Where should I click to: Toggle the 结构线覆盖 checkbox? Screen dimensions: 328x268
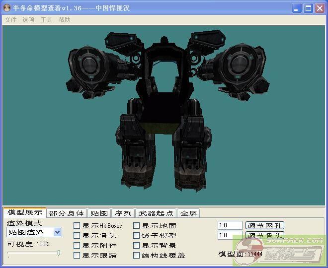click(137, 256)
